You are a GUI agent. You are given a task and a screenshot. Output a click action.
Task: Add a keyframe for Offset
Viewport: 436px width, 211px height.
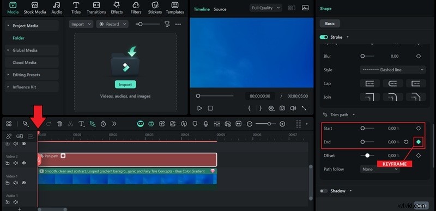click(419, 155)
